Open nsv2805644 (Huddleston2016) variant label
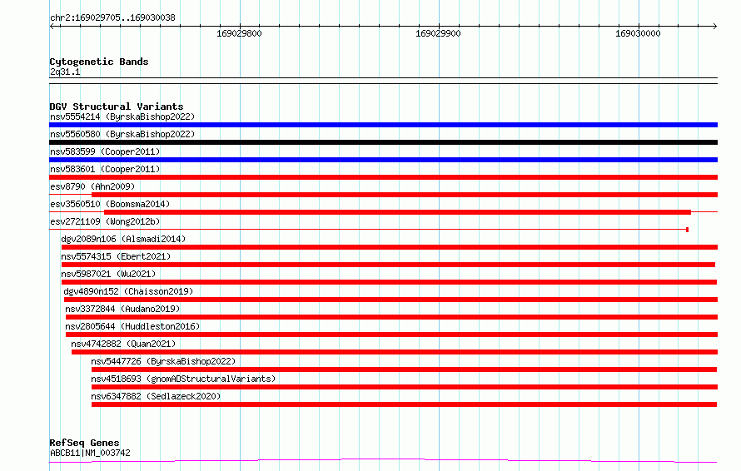The height and width of the screenshot is (471, 741). coord(132,326)
